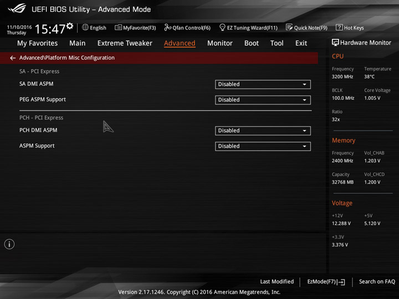Select English language option
Screen dimensions: 399x299
coord(98,28)
